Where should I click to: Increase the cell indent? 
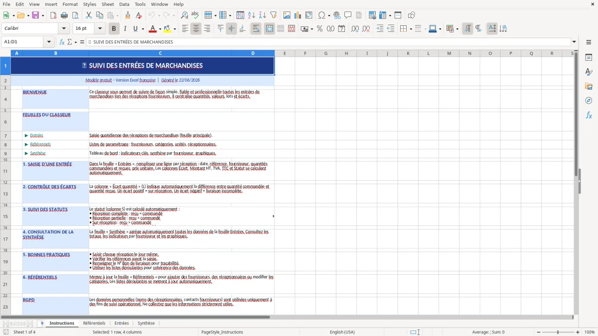point(380,29)
